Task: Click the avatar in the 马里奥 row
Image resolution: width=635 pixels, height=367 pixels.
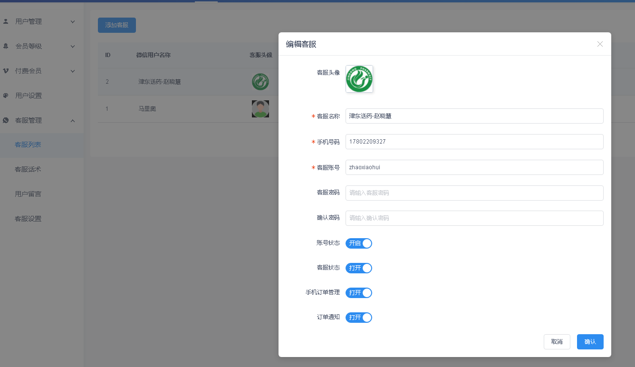Action: (x=260, y=109)
